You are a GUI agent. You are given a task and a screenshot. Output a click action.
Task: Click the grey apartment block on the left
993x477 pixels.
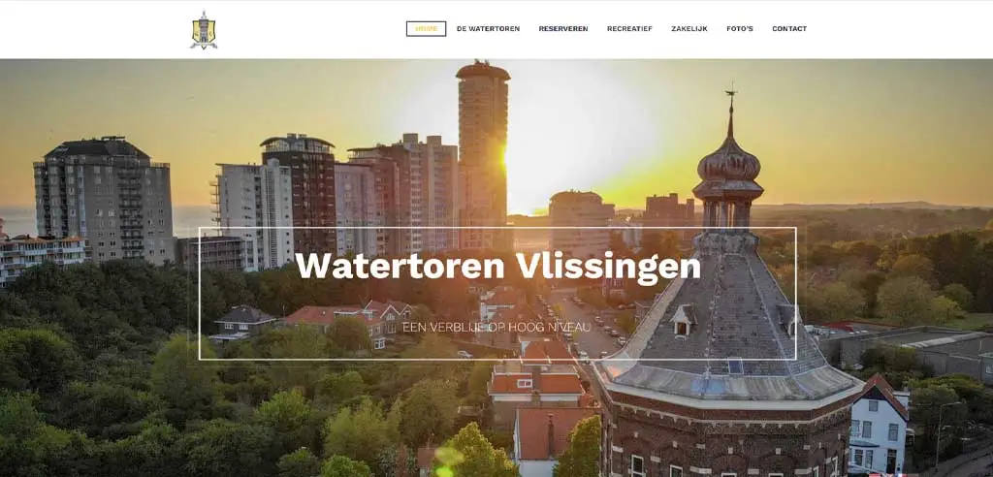104,200
